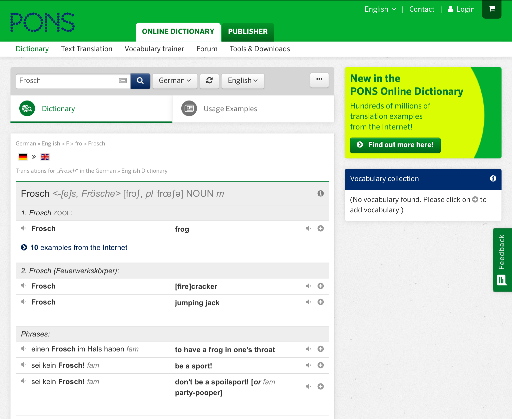
Task: Open the English target language dropdown
Action: click(x=243, y=81)
